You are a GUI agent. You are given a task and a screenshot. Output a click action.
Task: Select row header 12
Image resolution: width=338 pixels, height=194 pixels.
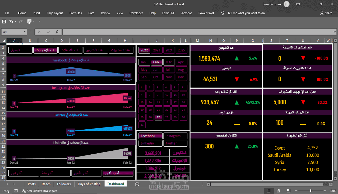3,97
